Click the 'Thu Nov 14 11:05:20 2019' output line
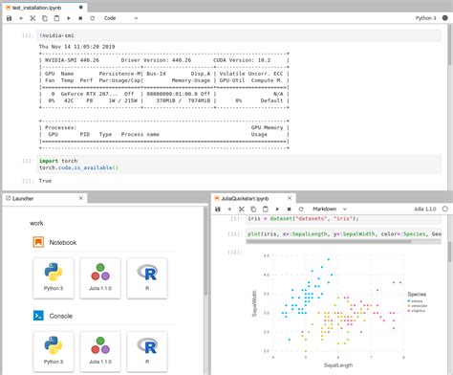453x375 pixels. click(76, 47)
